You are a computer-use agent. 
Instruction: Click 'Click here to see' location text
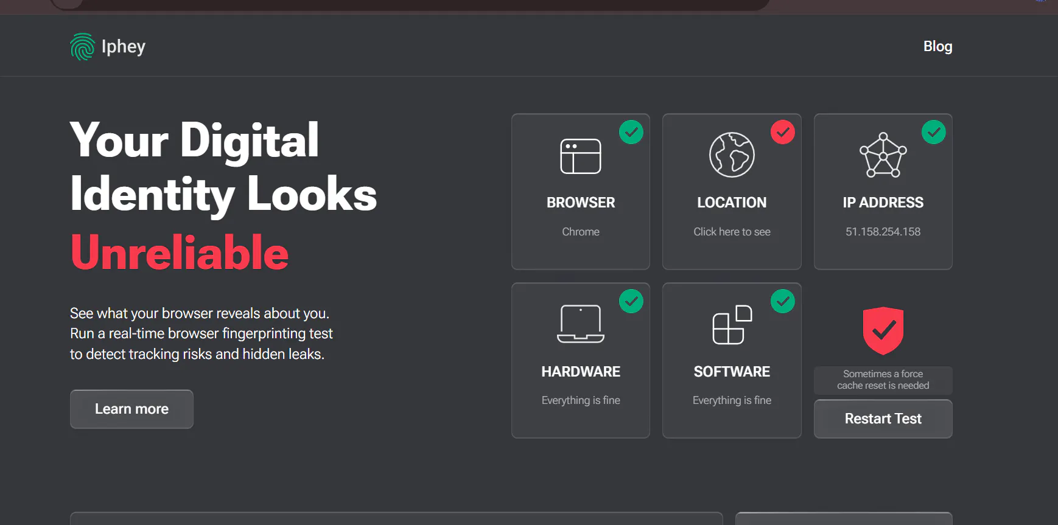(x=732, y=232)
